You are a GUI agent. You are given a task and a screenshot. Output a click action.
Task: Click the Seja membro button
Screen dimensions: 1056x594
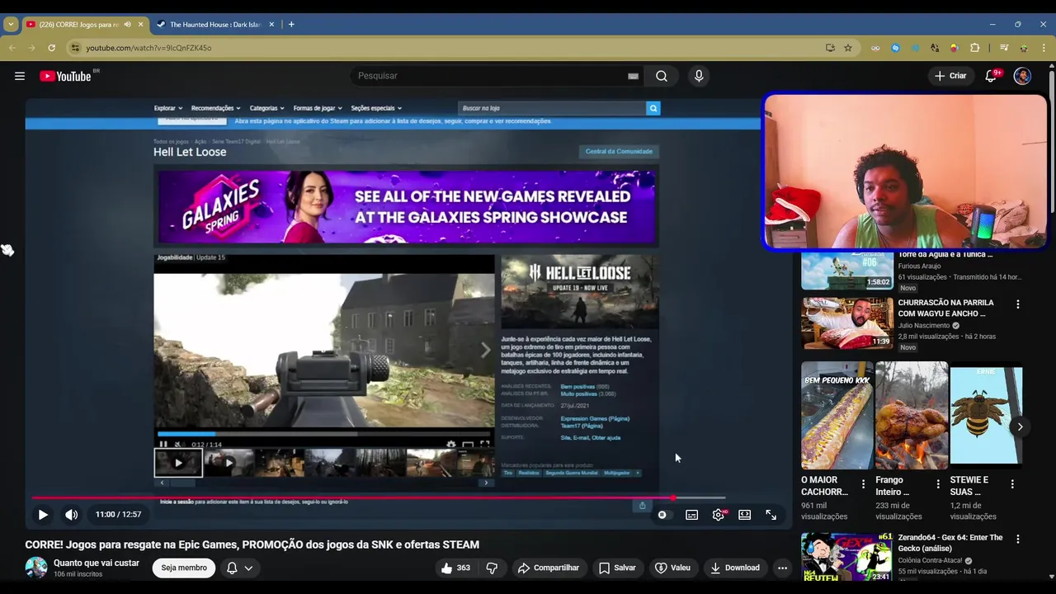pyautogui.click(x=184, y=568)
